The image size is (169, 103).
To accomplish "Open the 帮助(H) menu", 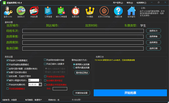I will tap(130, 3).
